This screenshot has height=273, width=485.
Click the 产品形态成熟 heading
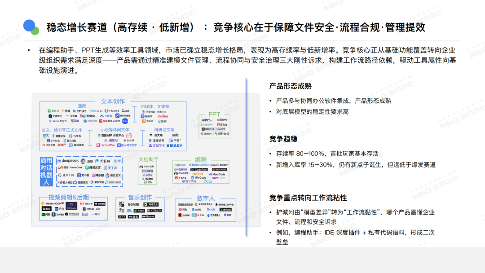[x=290, y=86]
